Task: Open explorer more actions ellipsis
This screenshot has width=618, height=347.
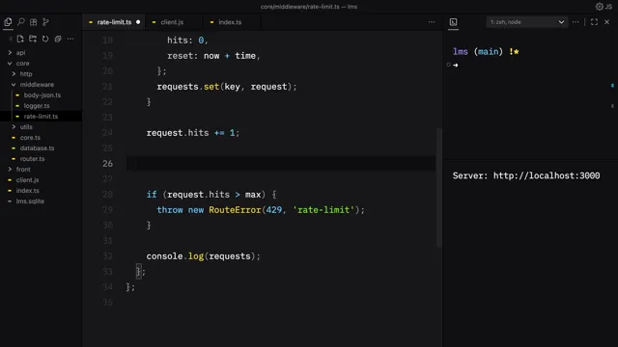Action: (x=70, y=39)
